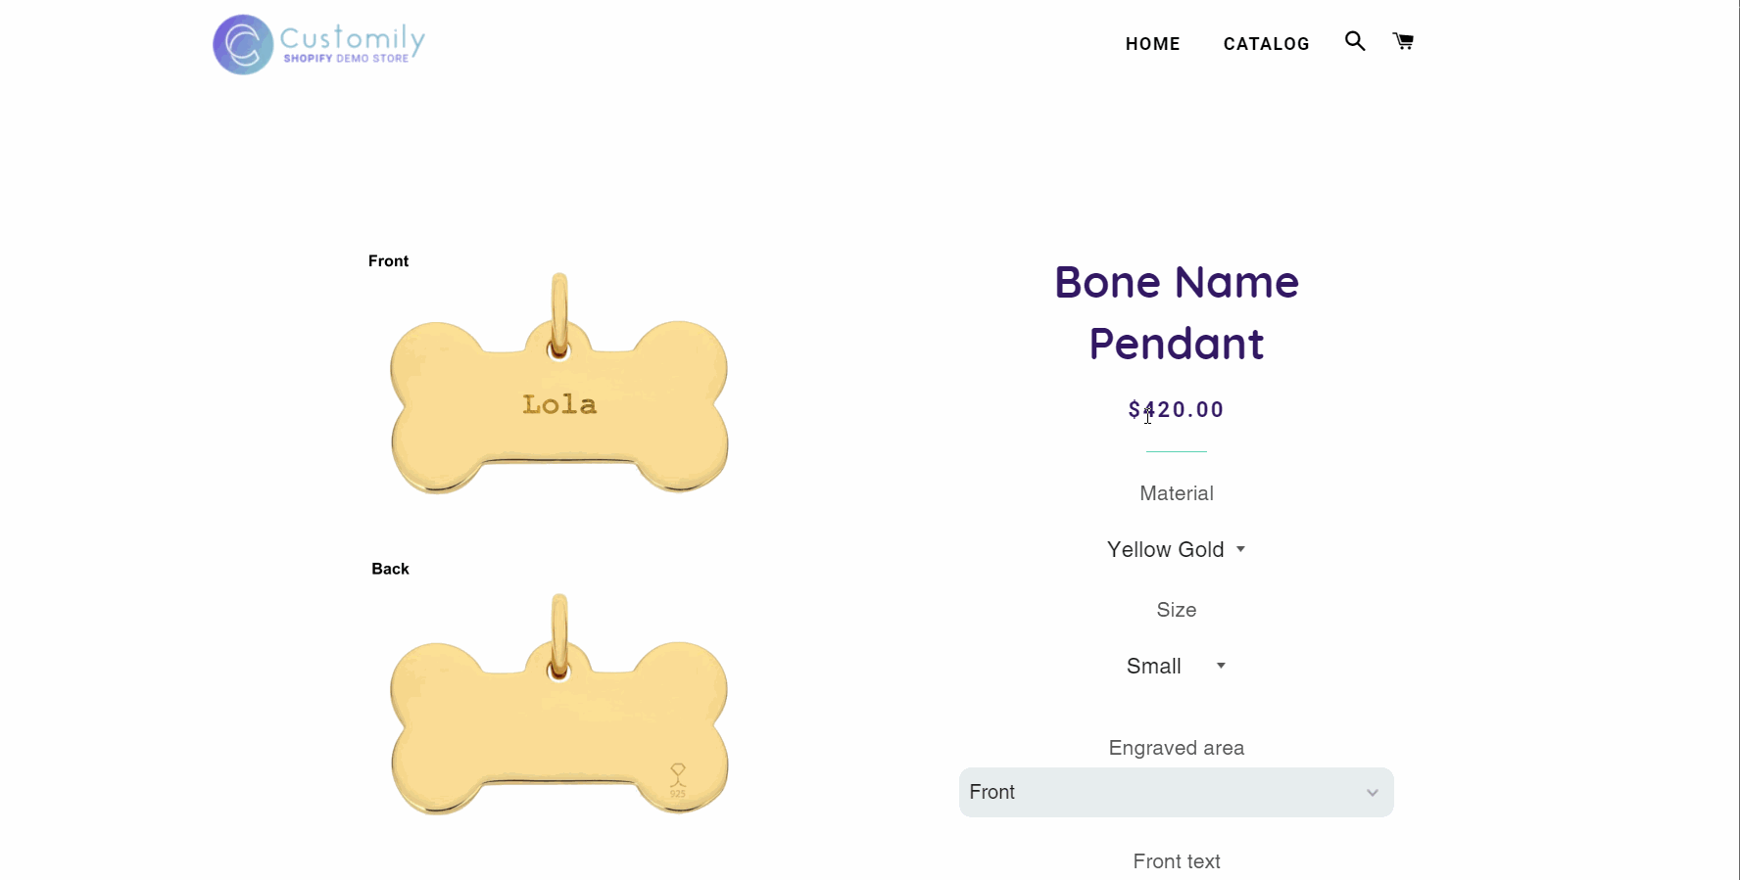This screenshot has height=880, width=1740.
Task: Click the Size option label
Action: (x=1177, y=610)
